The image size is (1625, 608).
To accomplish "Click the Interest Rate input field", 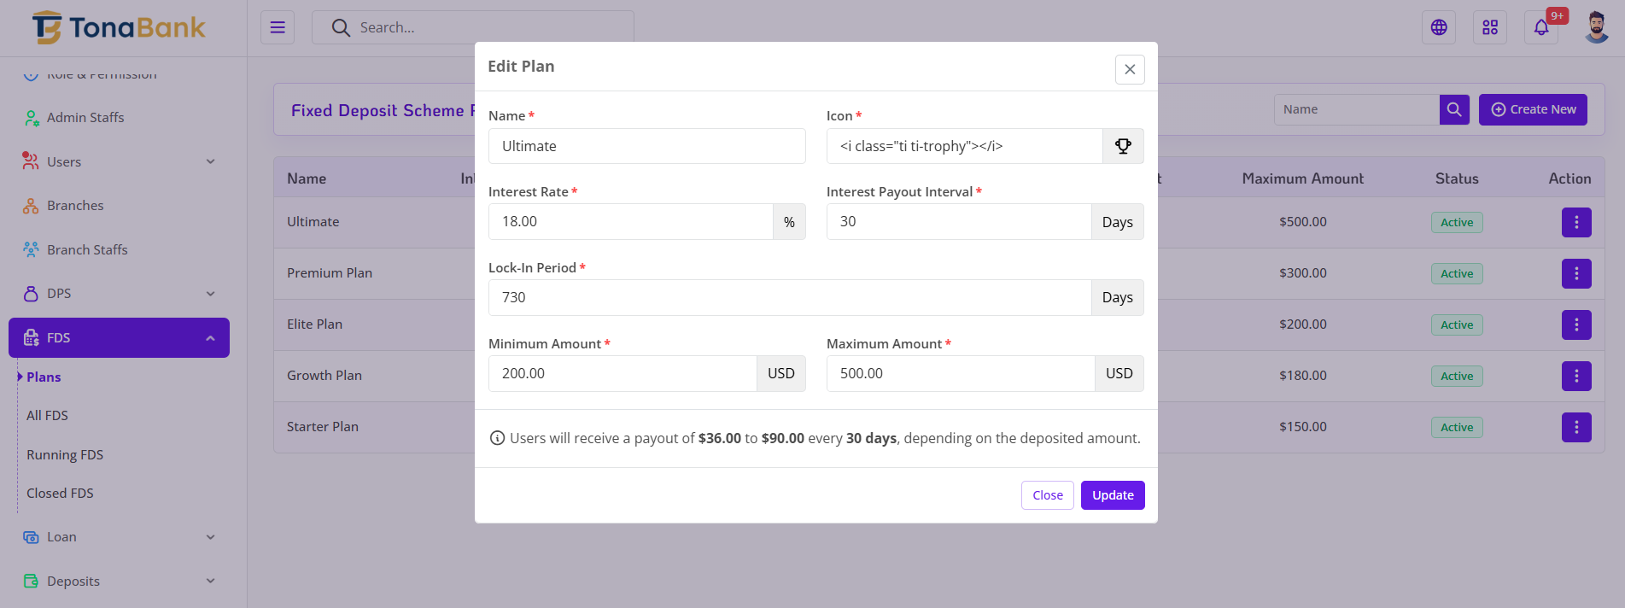I will (630, 222).
